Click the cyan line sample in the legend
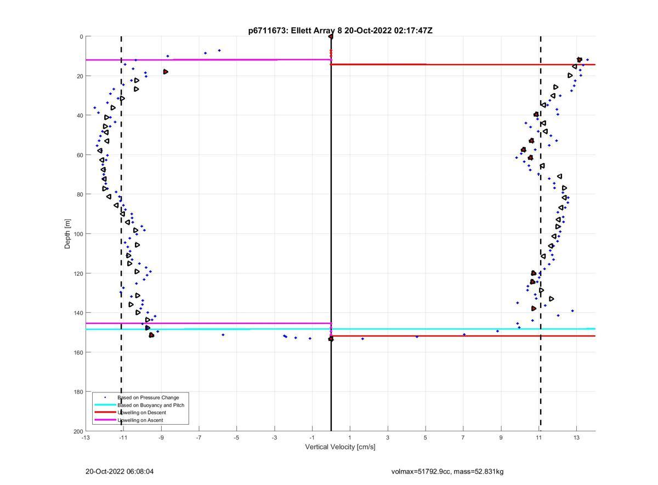The height and width of the screenshot is (485, 658). tap(105, 405)
